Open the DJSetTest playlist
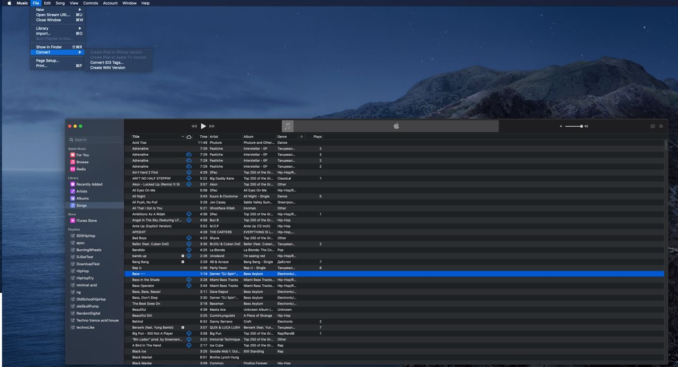Screen dimensions: 678x367 pos(85,257)
